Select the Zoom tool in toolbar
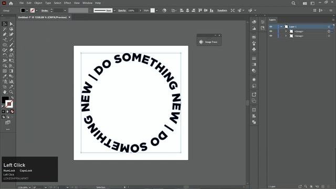This screenshot has height=189, width=336. [x=11, y=92]
